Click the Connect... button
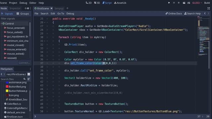This screenshot has width=212, height=119. click(24, 63)
